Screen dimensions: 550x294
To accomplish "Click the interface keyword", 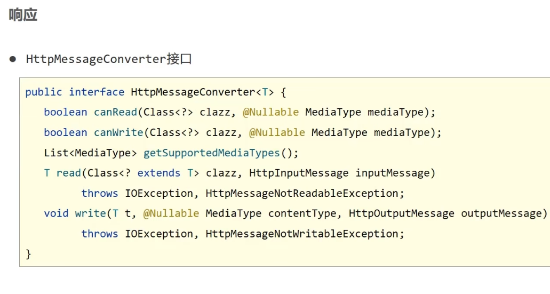I will pos(97,92).
